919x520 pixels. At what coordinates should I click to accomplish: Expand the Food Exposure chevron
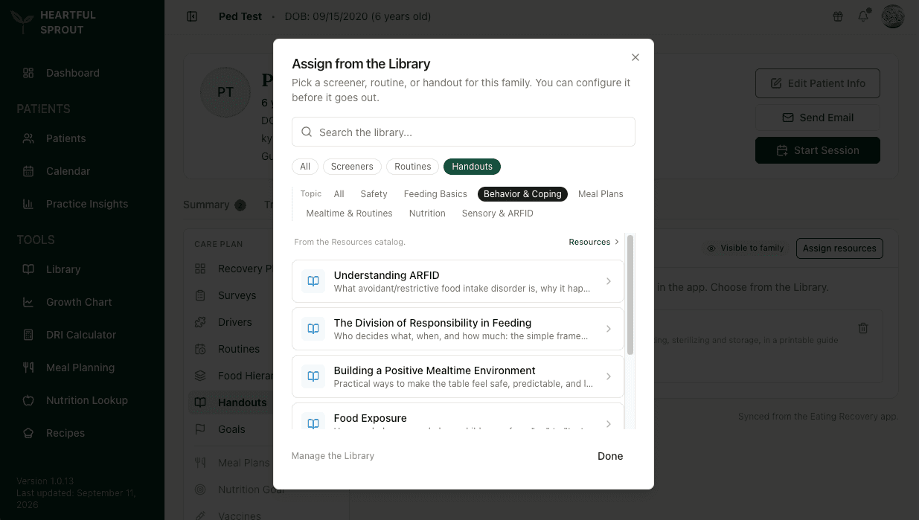tap(609, 424)
